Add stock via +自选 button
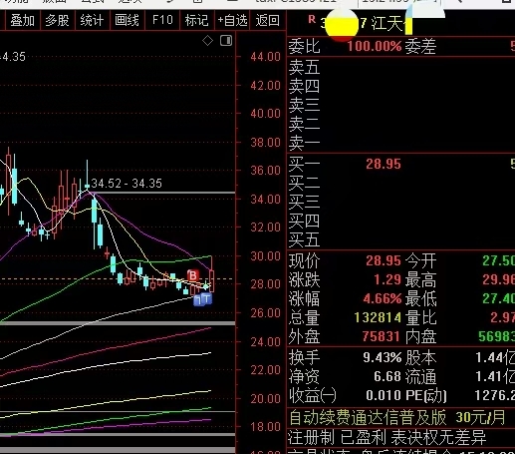Image resolution: width=515 pixels, height=454 pixels. click(232, 21)
